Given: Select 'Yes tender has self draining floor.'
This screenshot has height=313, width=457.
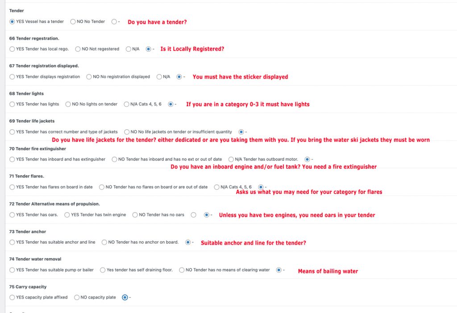Looking at the screenshot, I should point(103,270).
